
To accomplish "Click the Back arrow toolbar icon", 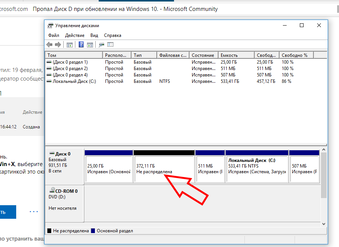I will click(49, 45).
